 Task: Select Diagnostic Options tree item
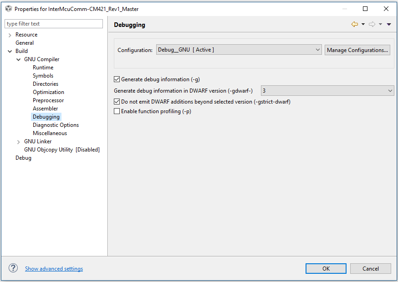(x=56, y=125)
